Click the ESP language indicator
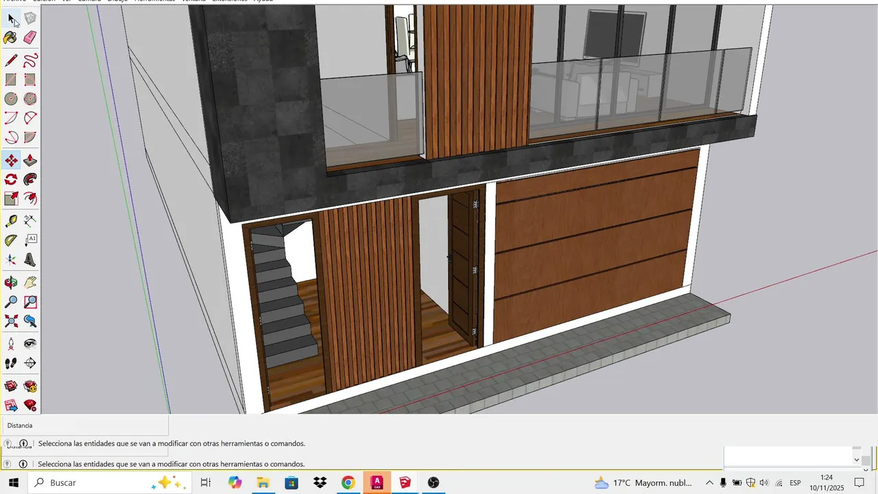 pos(795,483)
